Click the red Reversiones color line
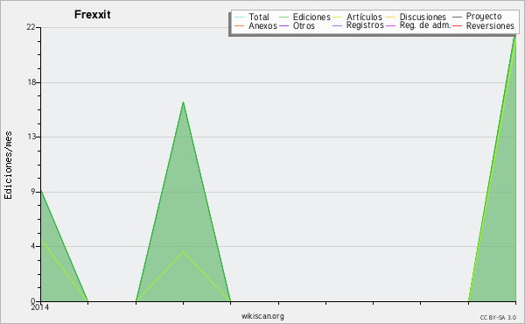The width and height of the screenshot is (525, 324). tap(457, 25)
